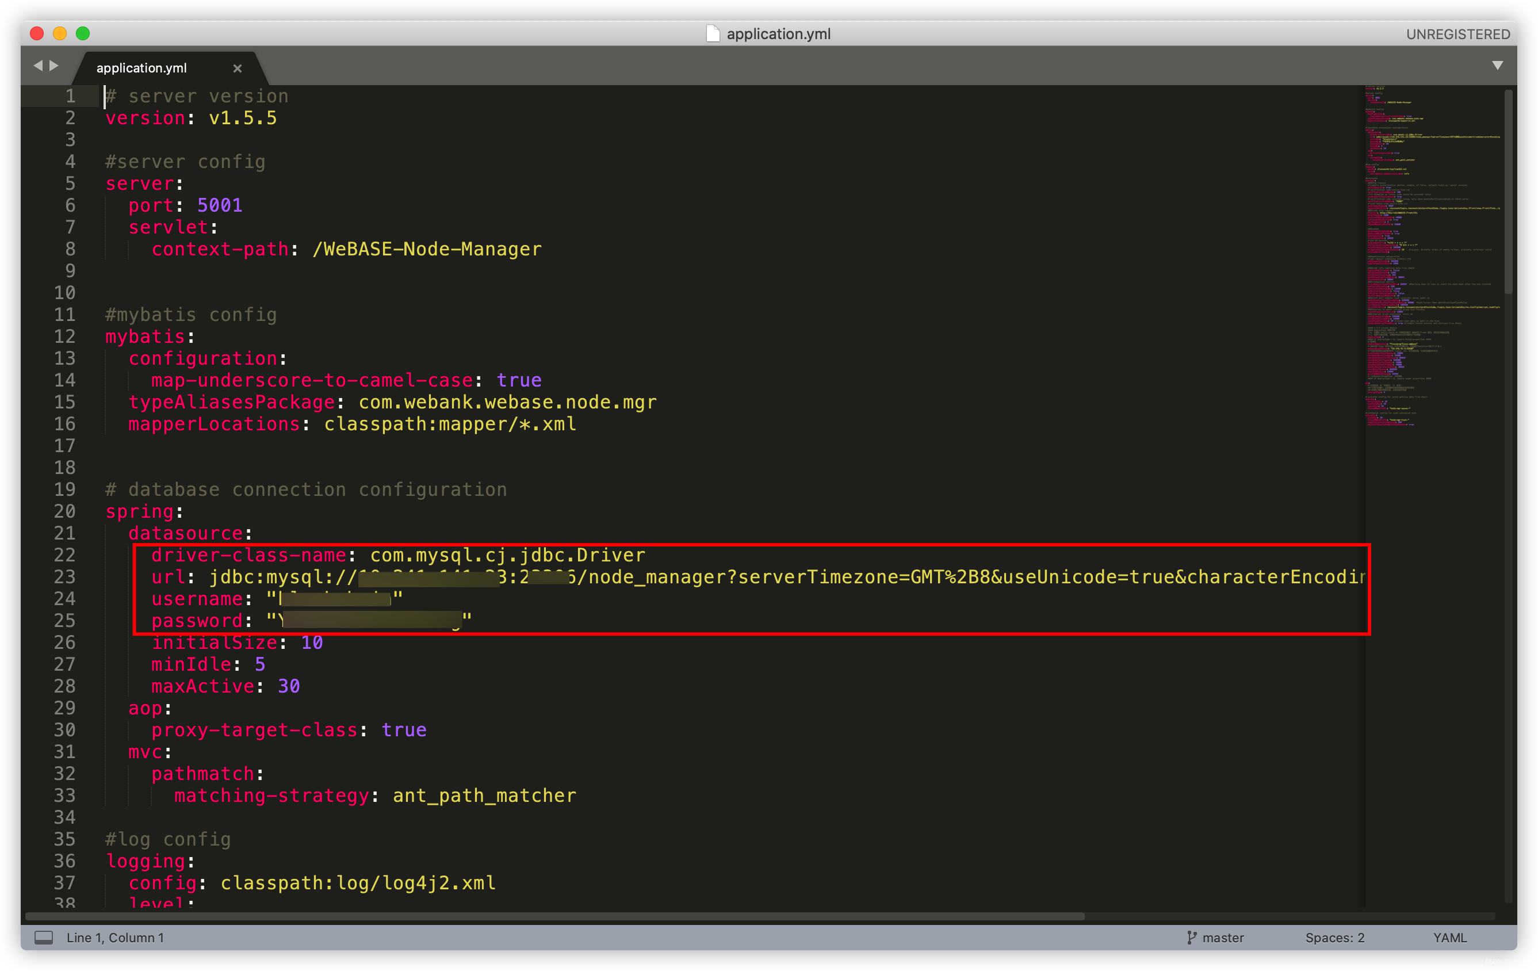Click line number 21 in gutter

click(x=64, y=533)
